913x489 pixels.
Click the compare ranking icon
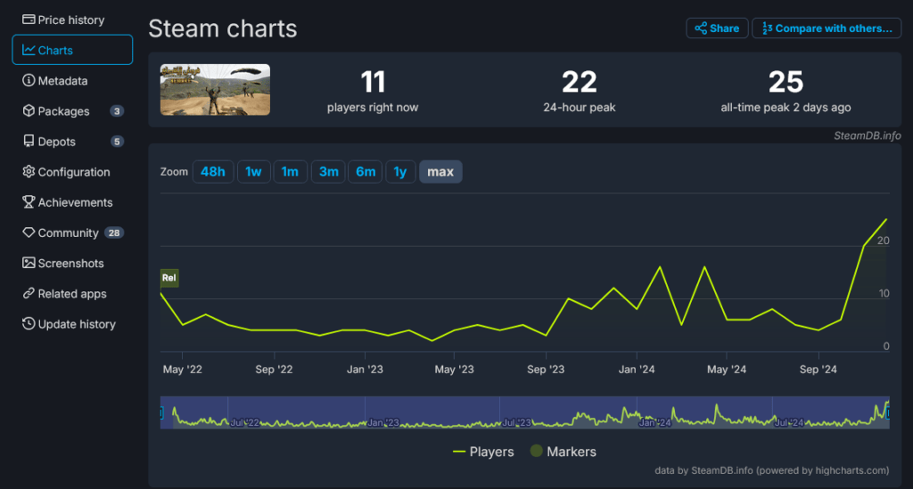[767, 28]
